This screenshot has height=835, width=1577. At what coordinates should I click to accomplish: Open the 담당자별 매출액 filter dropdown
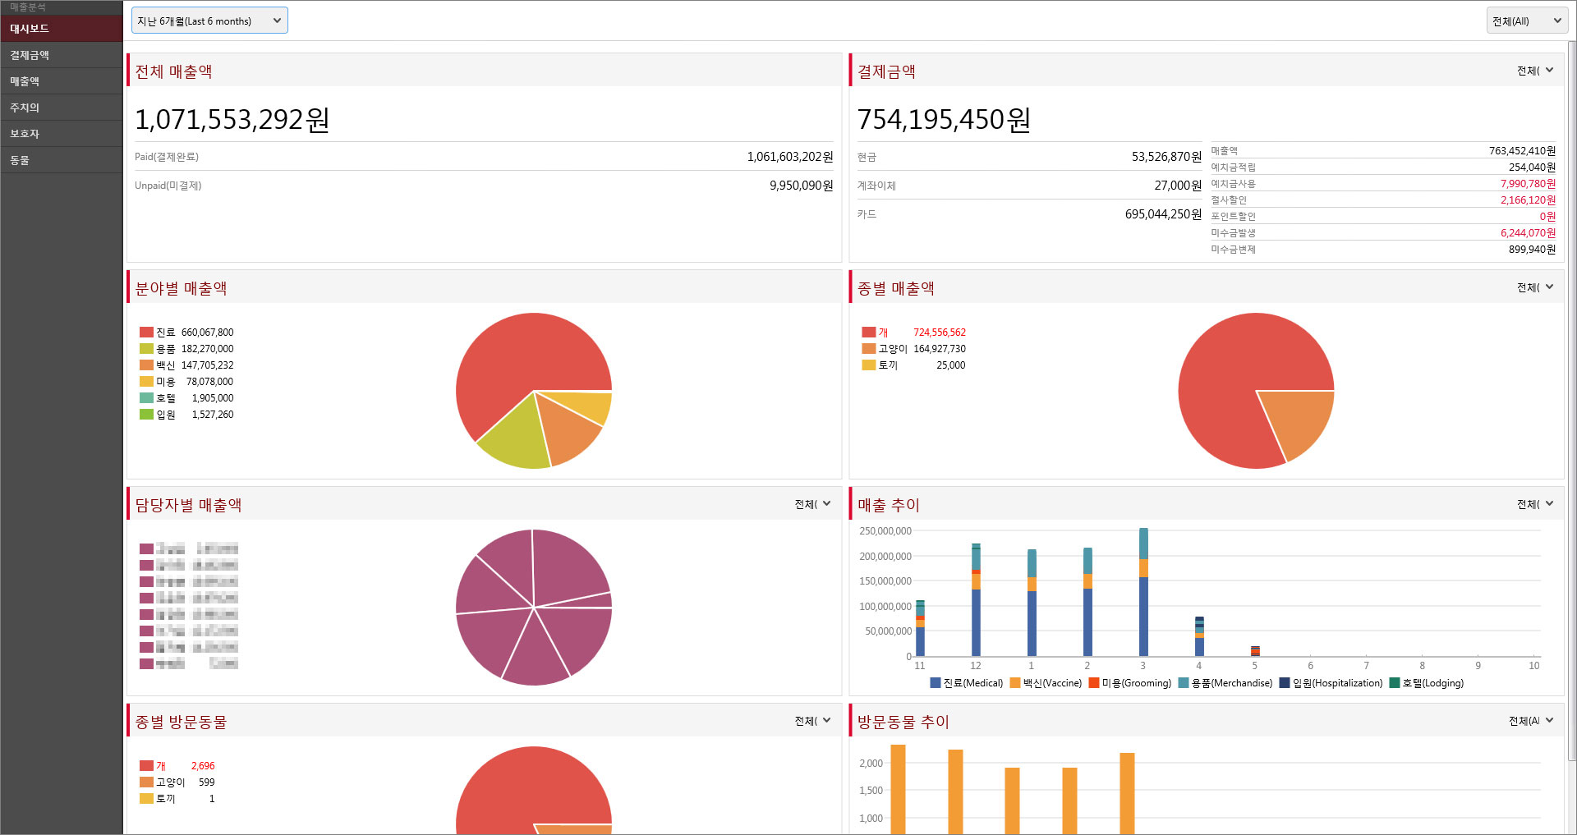coord(813,504)
